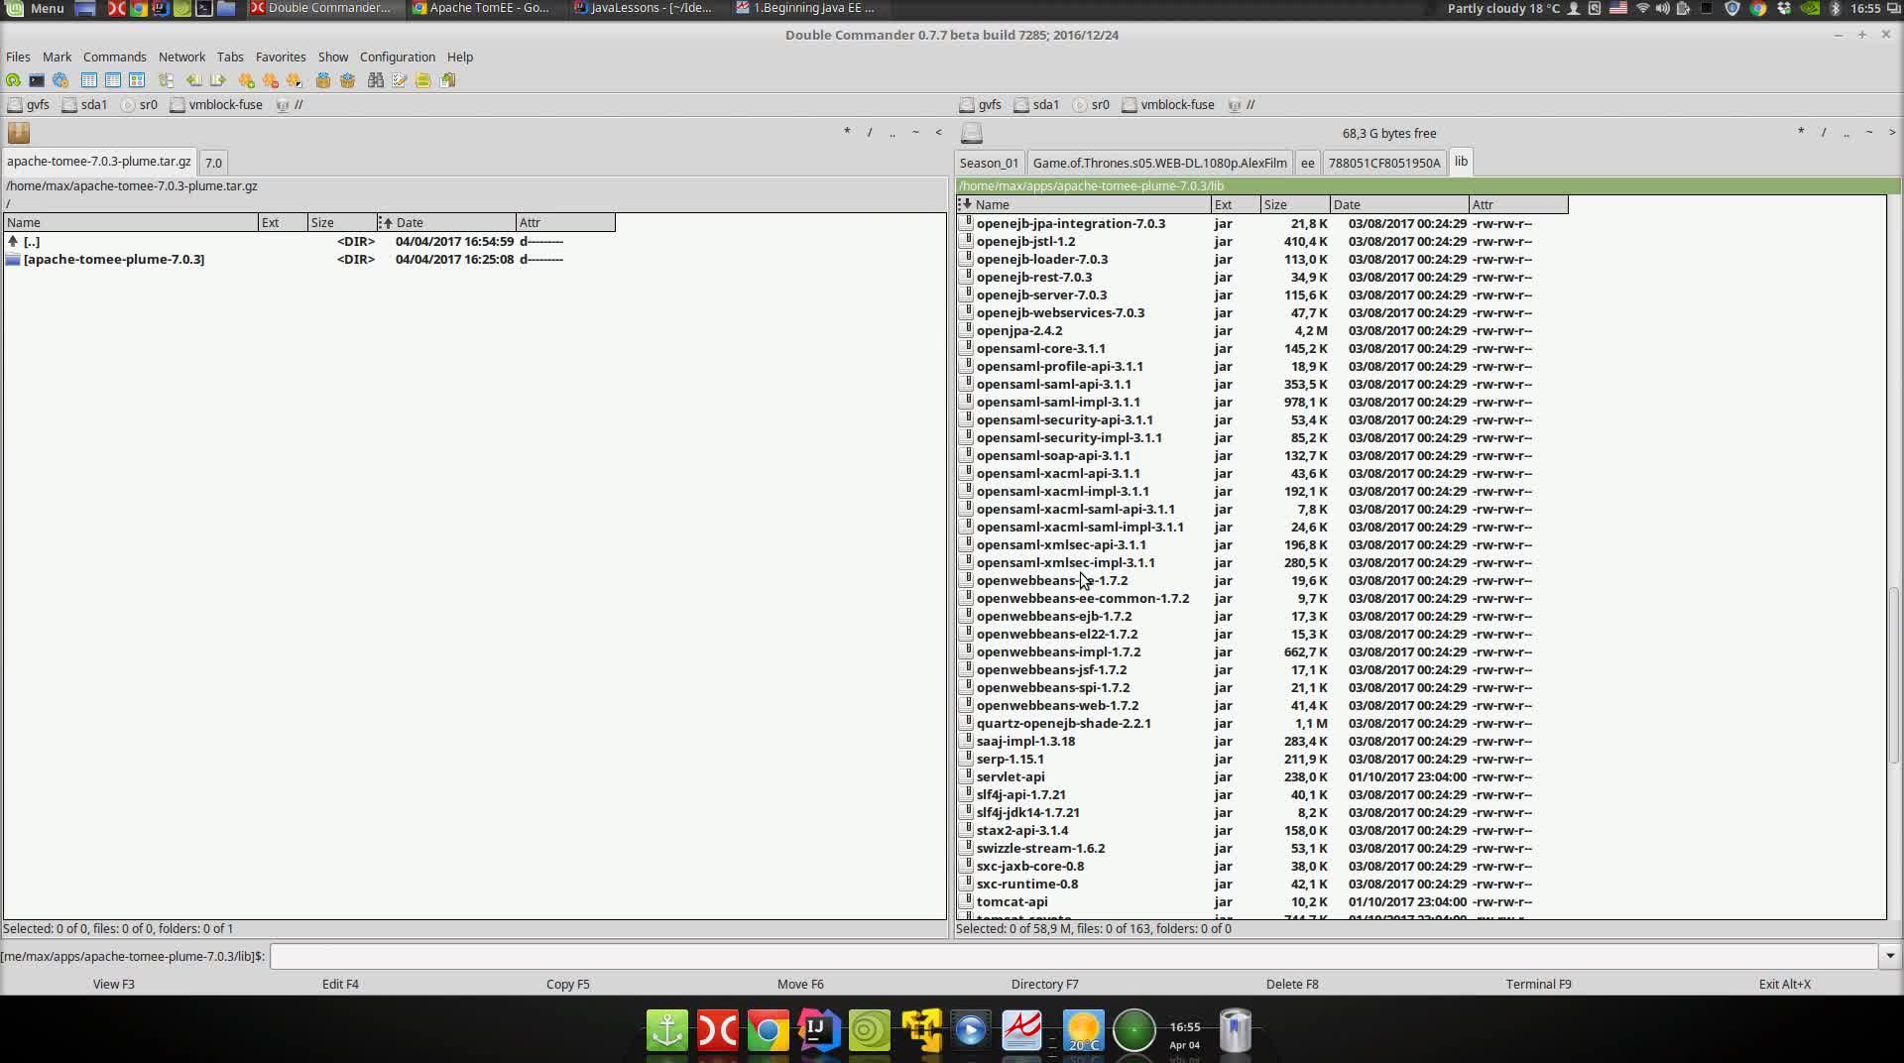Click the flat view / tree icon
The width and height of the screenshot is (1904, 1063).
[166, 80]
